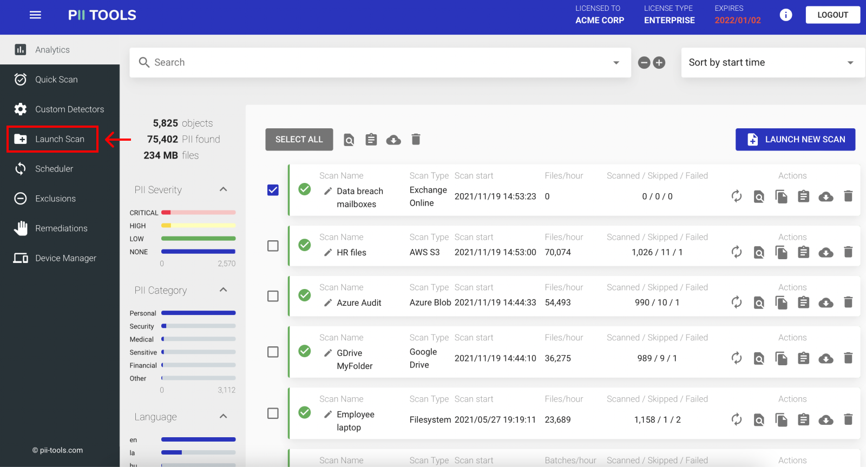This screenshot has width=866, height=467.
Task: Filter by Security category bar
Action: pos(198,326)
